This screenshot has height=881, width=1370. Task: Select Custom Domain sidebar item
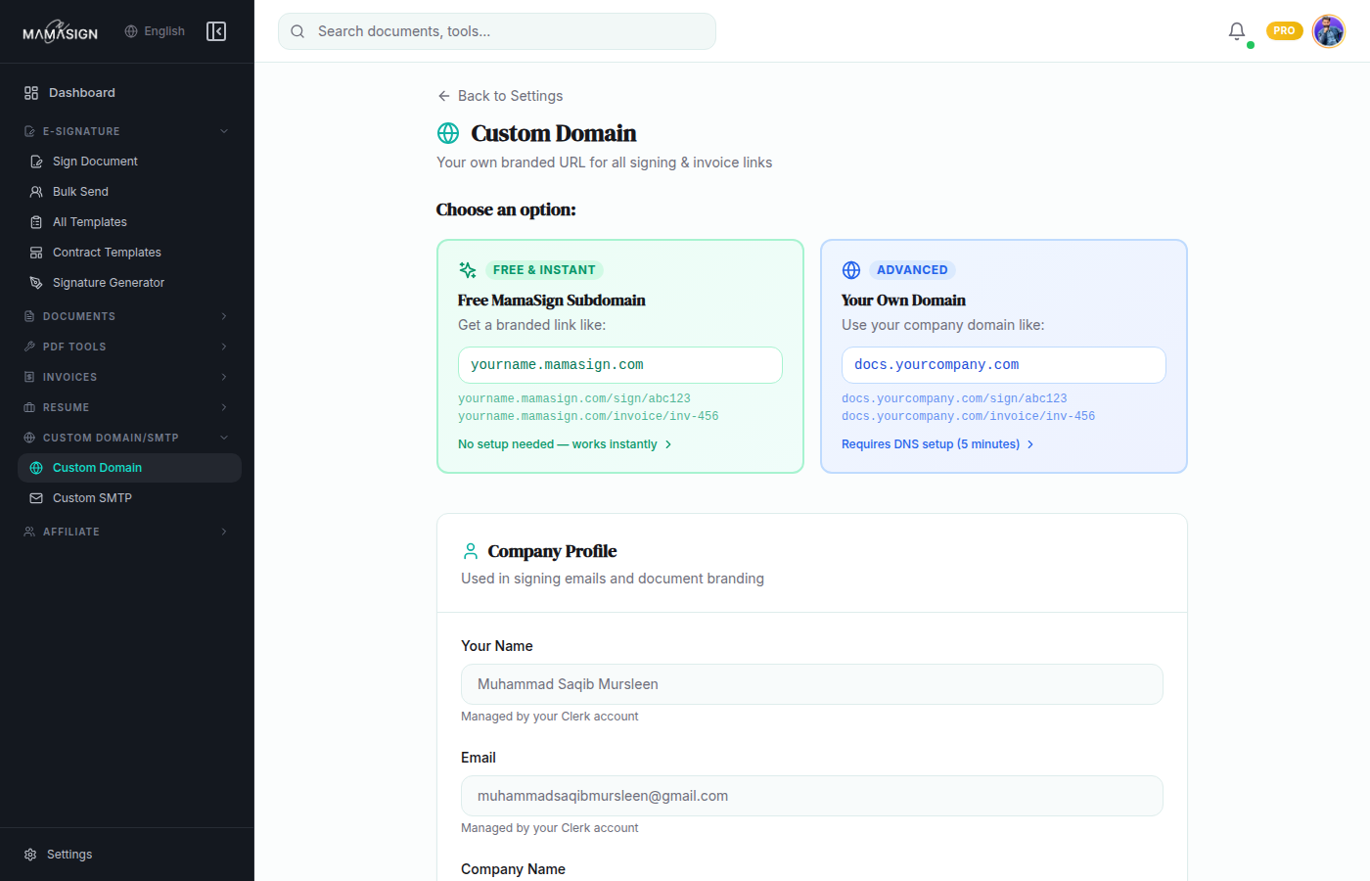coord(129,468)
